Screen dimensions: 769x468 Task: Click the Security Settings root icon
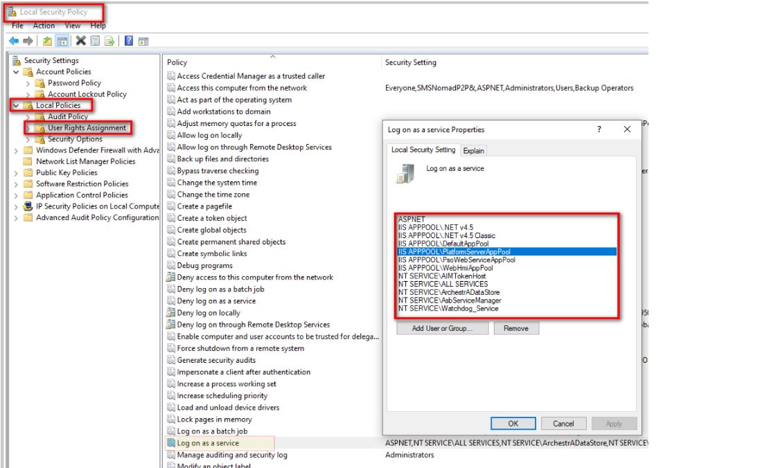(17, 60)
